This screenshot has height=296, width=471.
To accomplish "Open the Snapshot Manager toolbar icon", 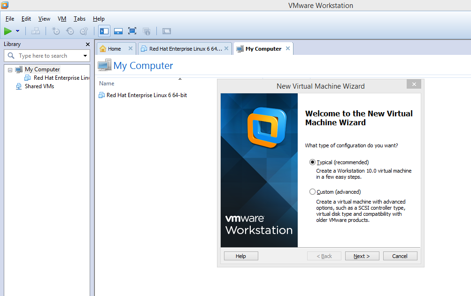I will coord(84,31).
